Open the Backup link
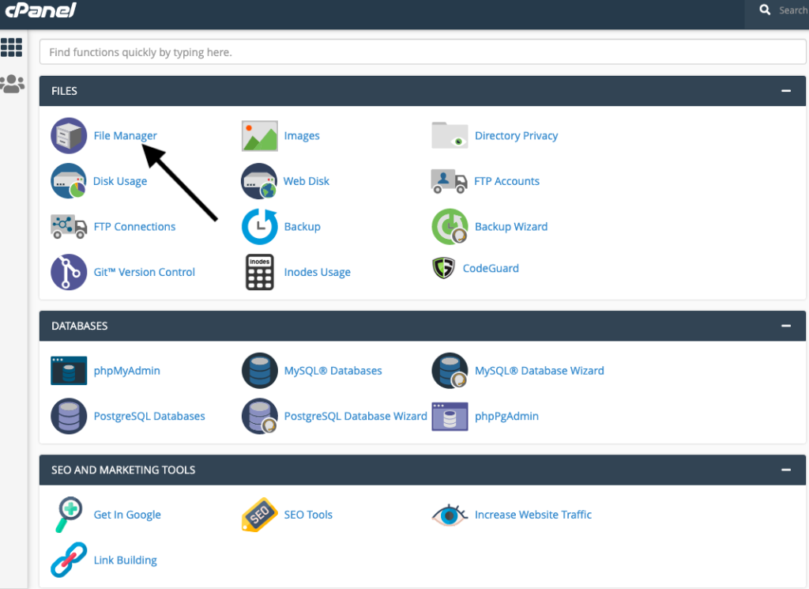This screenshot has width=809, height=589. tap(303, 227)
